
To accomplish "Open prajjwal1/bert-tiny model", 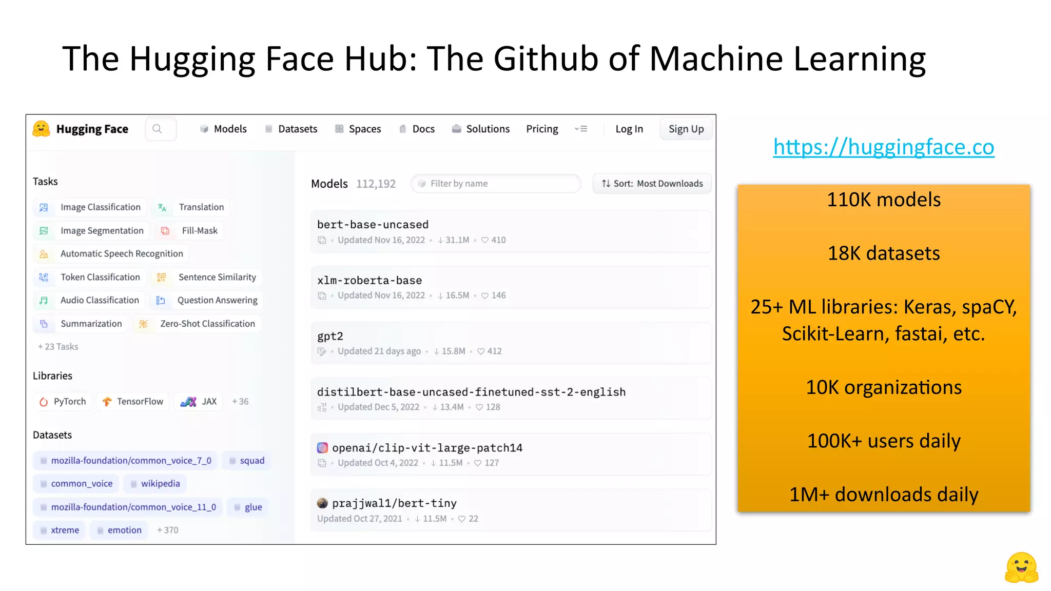I will [511, 510].
